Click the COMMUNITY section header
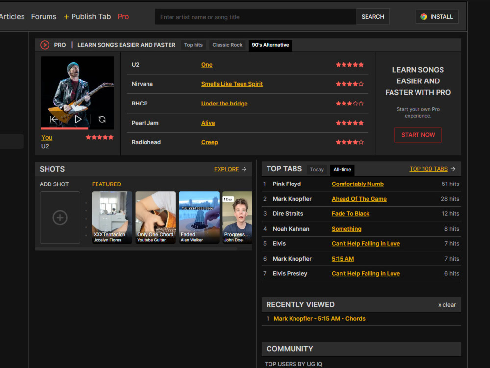The height and width of the screenshot is (368, 490). pos(361,349)
